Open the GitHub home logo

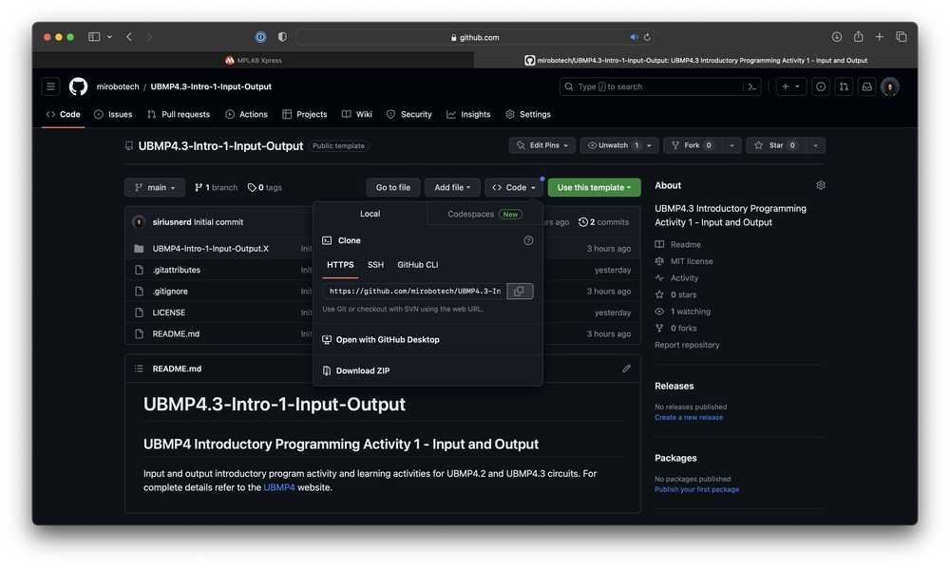click(x=78, y=86)
